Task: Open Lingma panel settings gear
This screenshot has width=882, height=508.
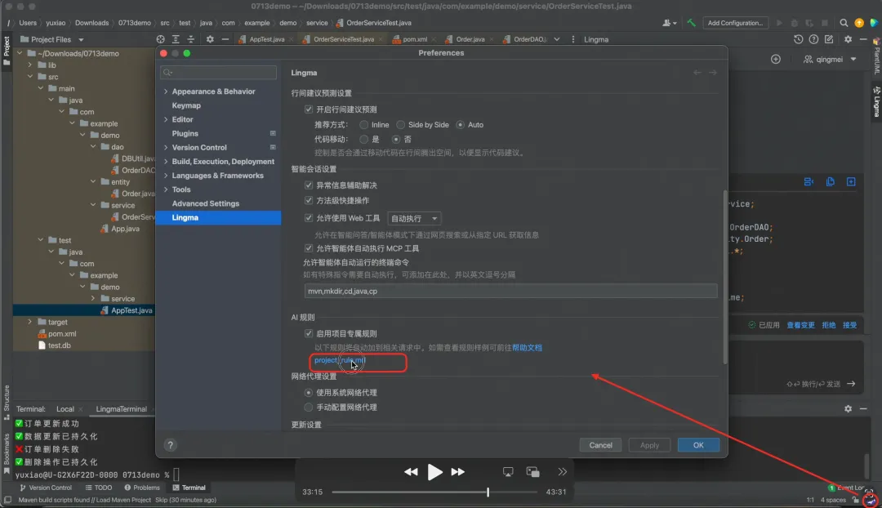Action: pyautogui.click(x=848, y=39)
